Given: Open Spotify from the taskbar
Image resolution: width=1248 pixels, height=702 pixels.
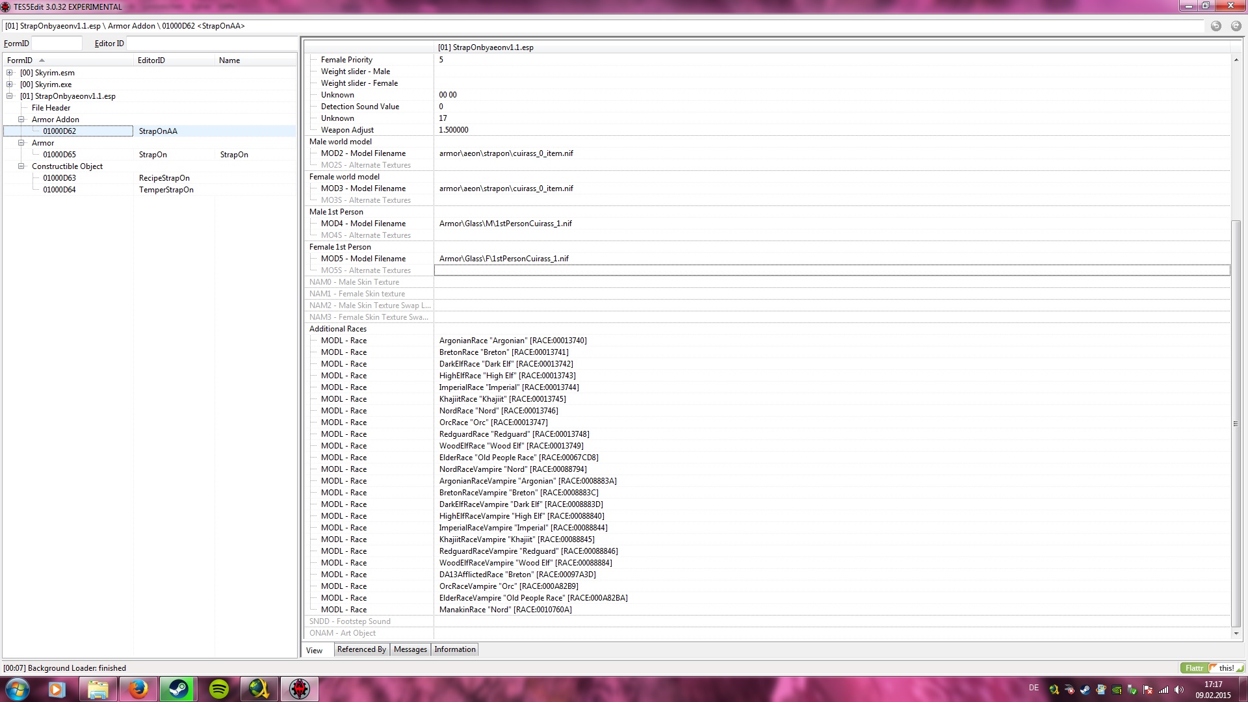Looking at the screenshot, I should tap(219, 689).
